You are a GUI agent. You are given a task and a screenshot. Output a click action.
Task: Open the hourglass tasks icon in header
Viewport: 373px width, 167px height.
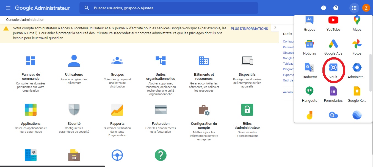324,8
